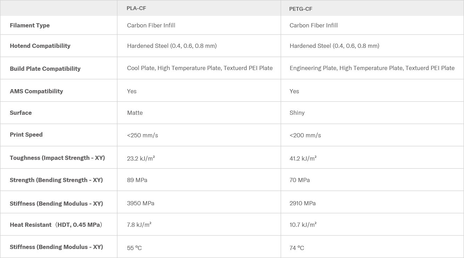Click the 3950 MPa stiffness value
The width and height of the screenshot is (464, 258).
click(141, 203)
